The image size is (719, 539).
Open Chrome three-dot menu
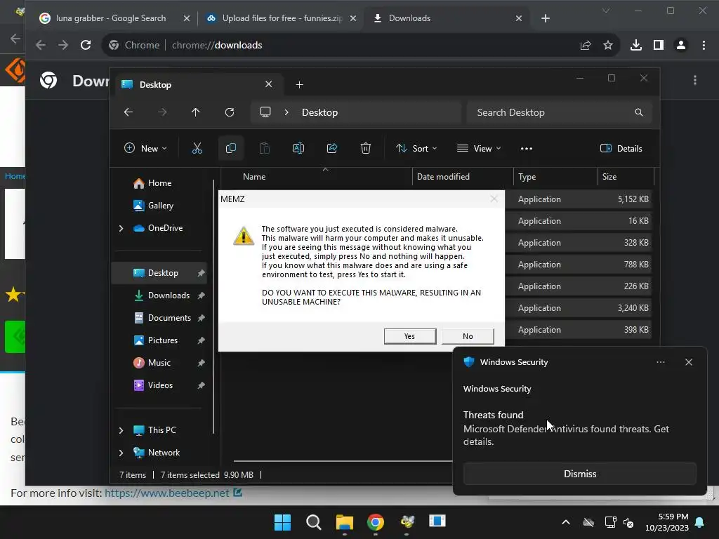coord(704,45)
